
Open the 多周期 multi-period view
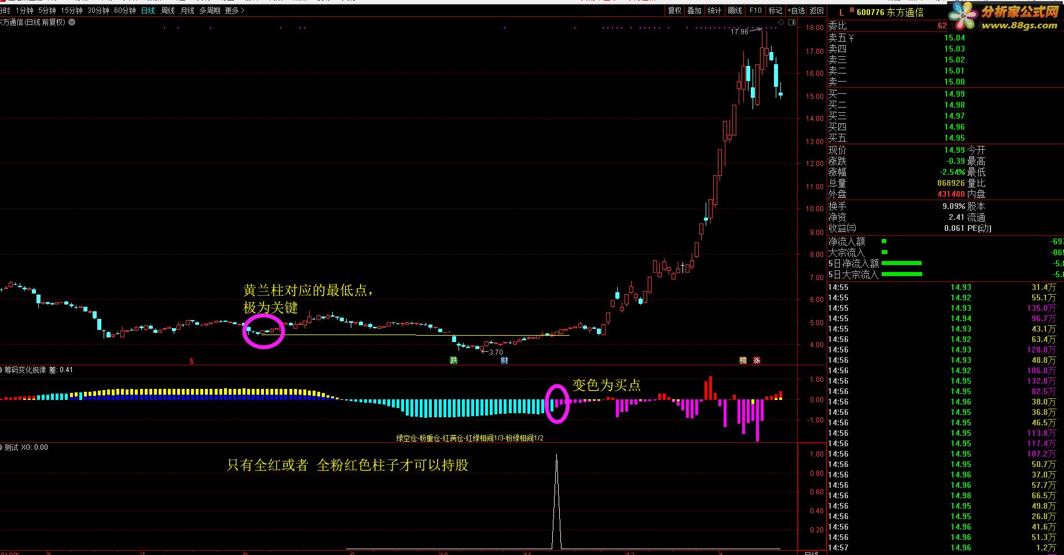pos(210,10)
